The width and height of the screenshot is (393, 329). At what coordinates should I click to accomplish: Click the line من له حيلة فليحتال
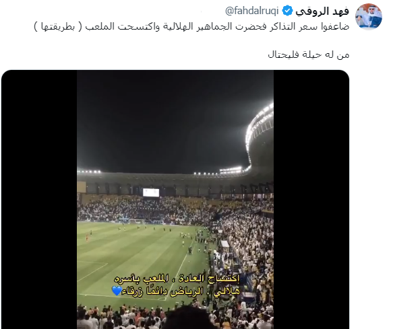[x=309, y=54]
